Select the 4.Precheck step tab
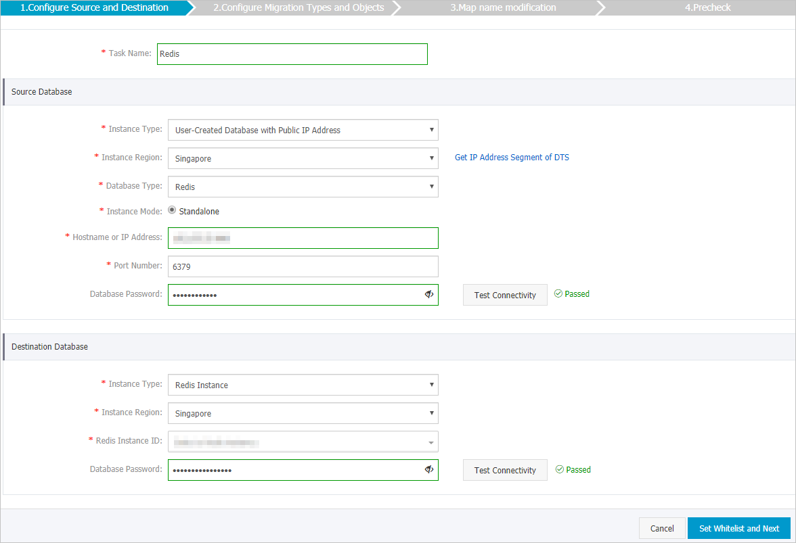The height and width of the screenshot is (543, 796). [x=707, y=7]
